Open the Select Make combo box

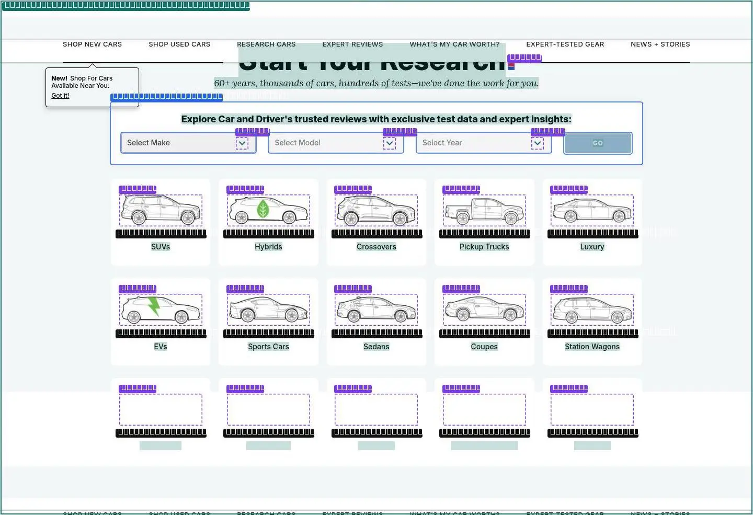pyautogui.click(x=188, y=143)
